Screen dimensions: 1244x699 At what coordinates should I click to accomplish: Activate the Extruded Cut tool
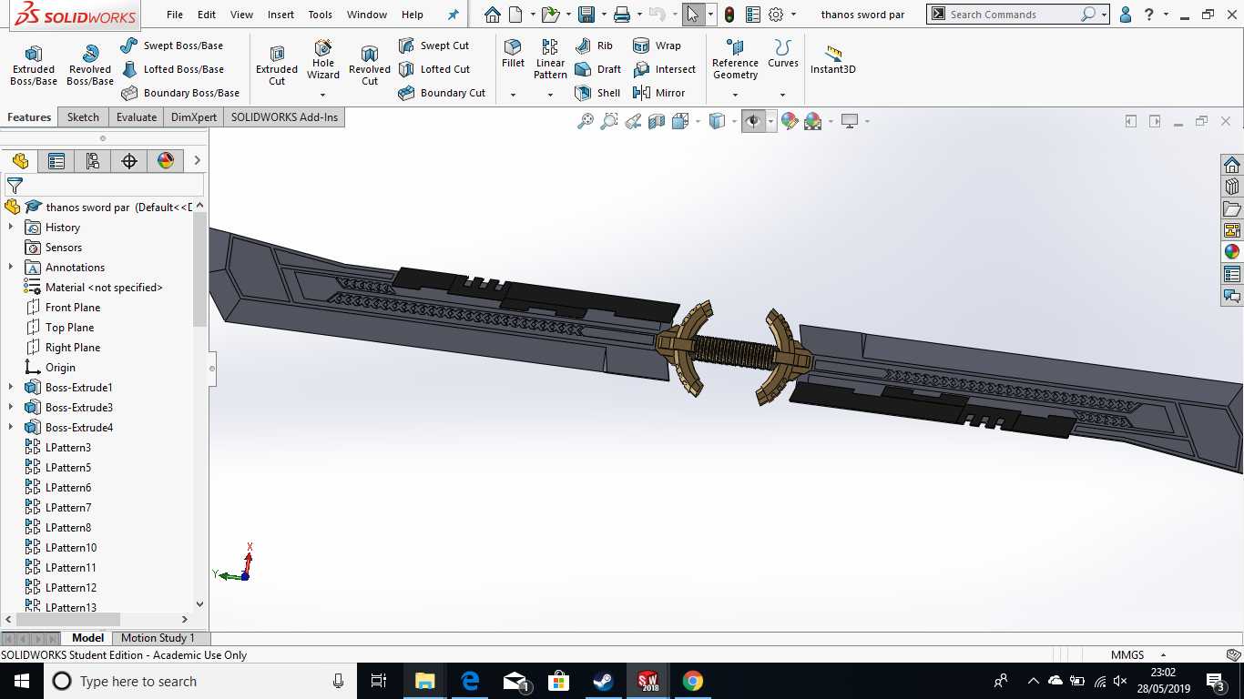277,66
